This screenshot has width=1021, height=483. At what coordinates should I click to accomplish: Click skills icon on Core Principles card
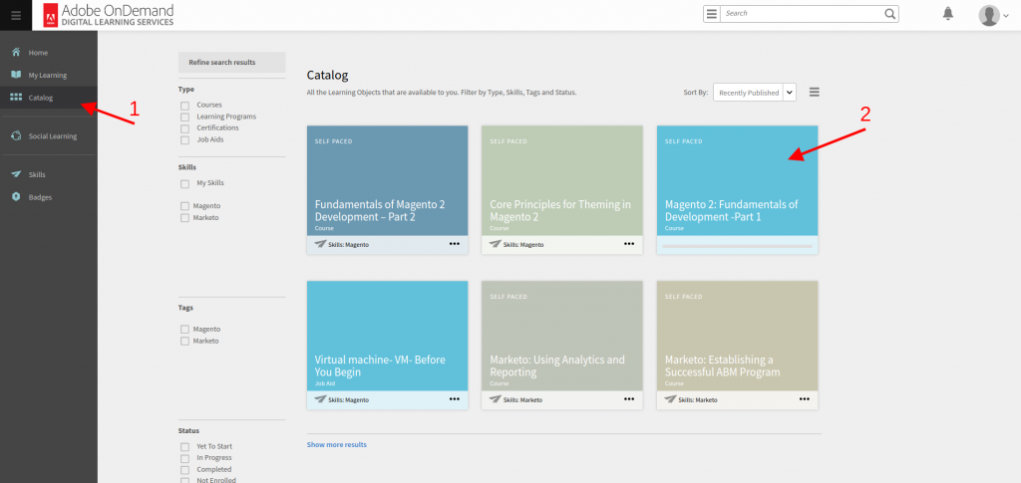[x=496, y=244]
